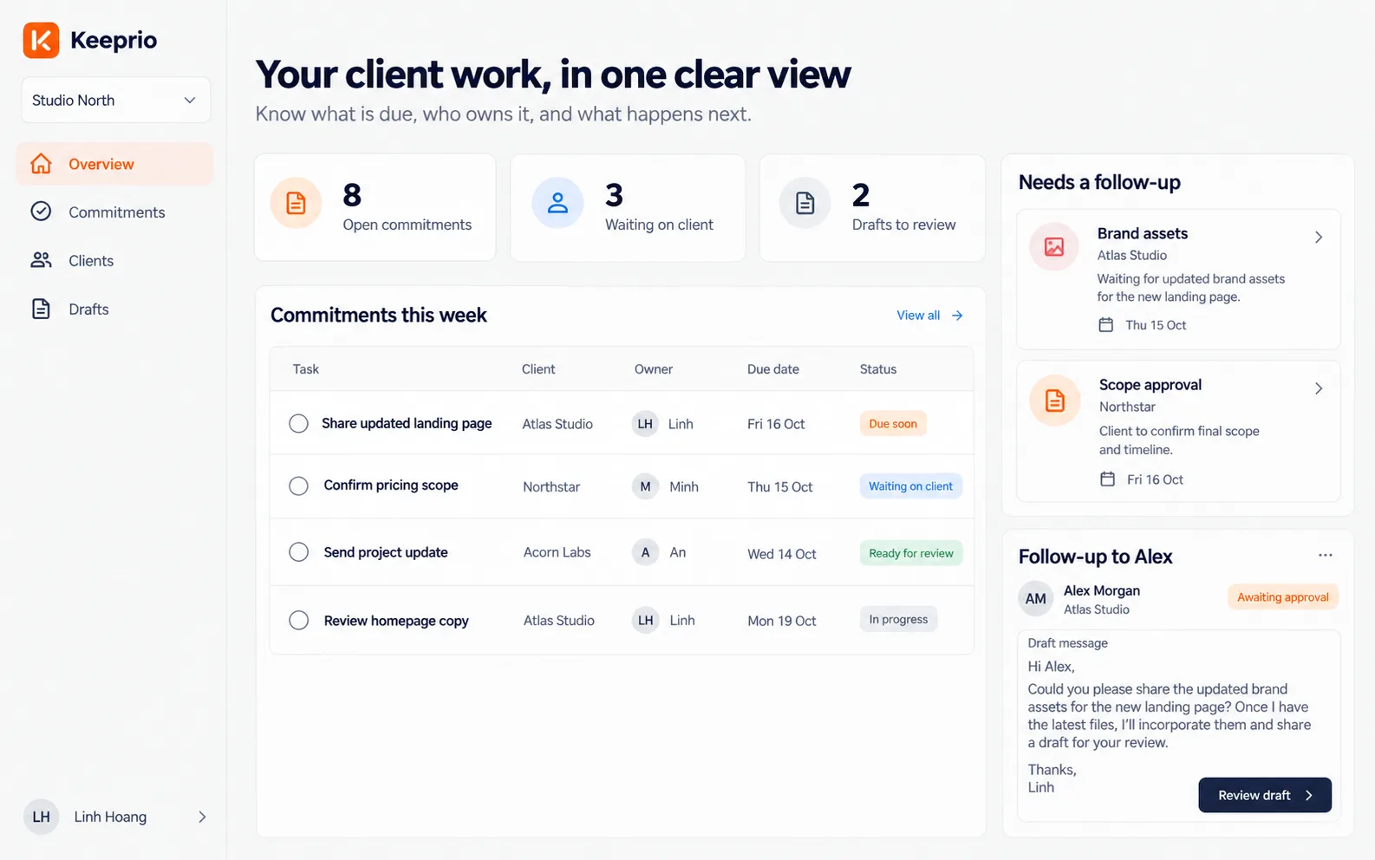Check off Confirm pricing scope task
The height and width of the screenshot is (860, 1375).
pos(298,485)
